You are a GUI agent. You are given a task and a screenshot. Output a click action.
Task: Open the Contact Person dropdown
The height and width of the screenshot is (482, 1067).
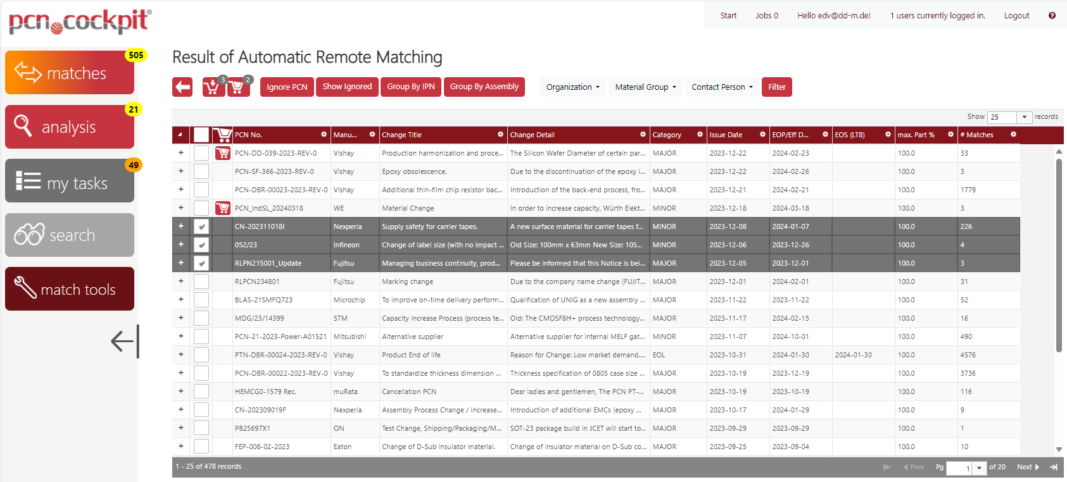click(x=722, y=87)
